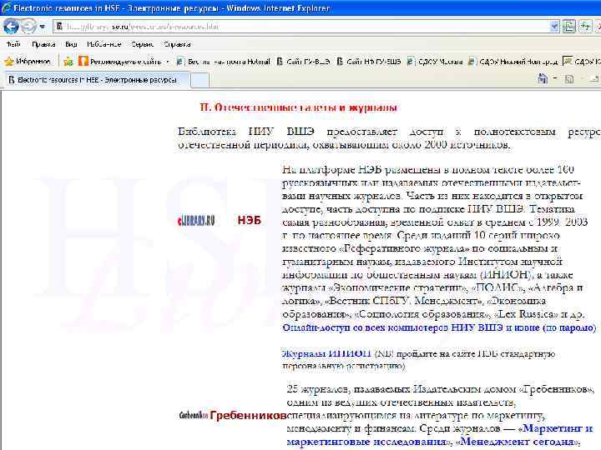Open Рекомендуемые сайты favorites item
This screenshot has width=601, height=450.
coord(119,61)
